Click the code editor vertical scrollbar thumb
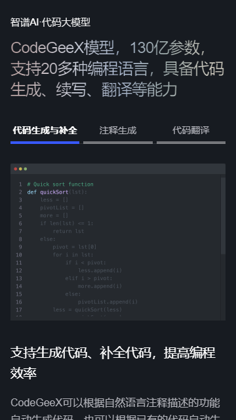This screenshot has width=236, height=420. click(223, 216)
